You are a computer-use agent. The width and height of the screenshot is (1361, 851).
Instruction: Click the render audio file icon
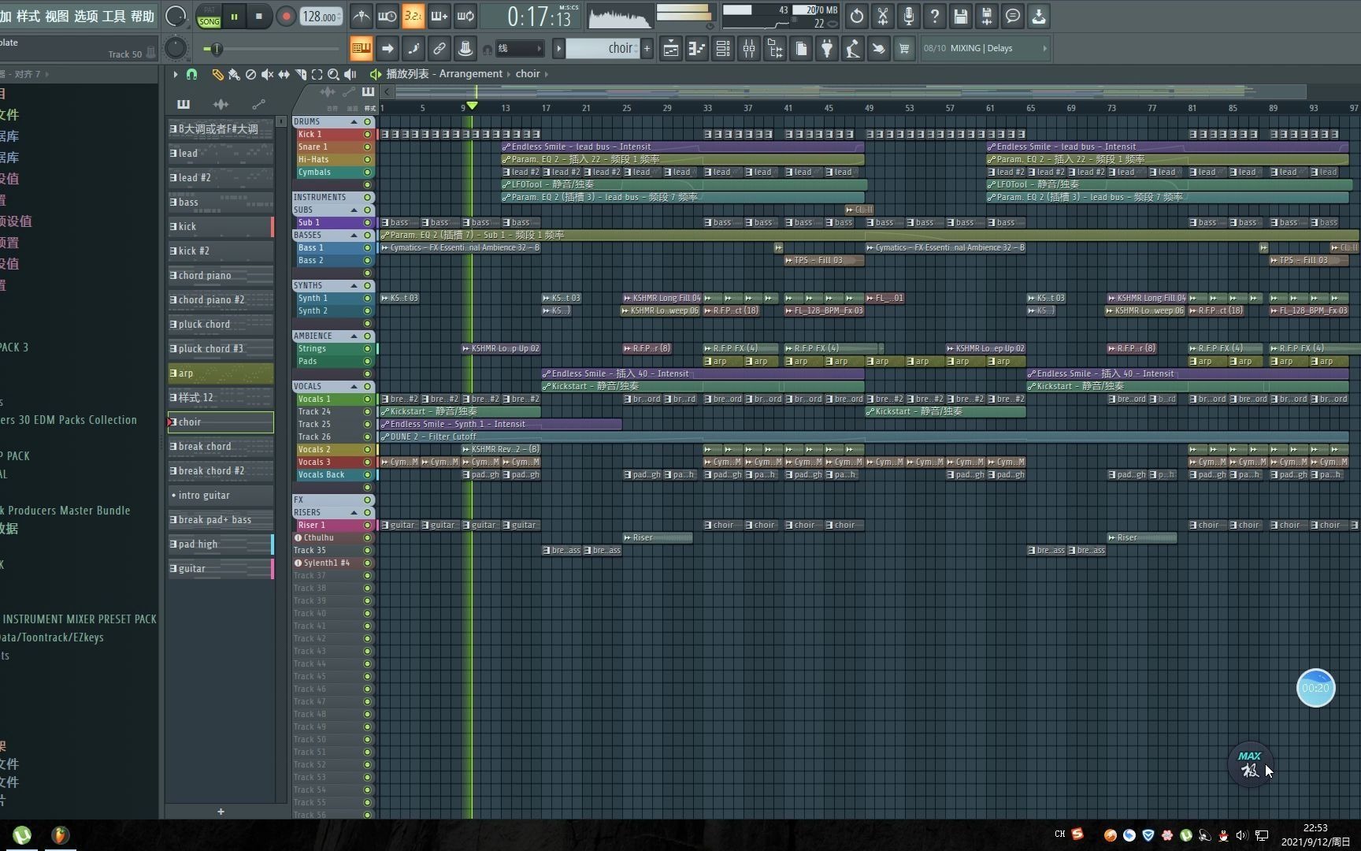click(986, 16)
